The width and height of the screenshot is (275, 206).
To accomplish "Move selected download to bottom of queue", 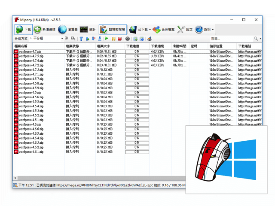I will point(100,39).
